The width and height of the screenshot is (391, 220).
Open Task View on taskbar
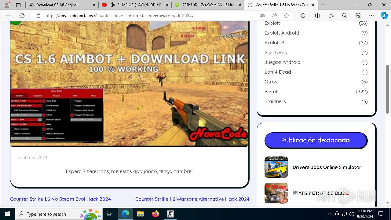pos(110,214)
